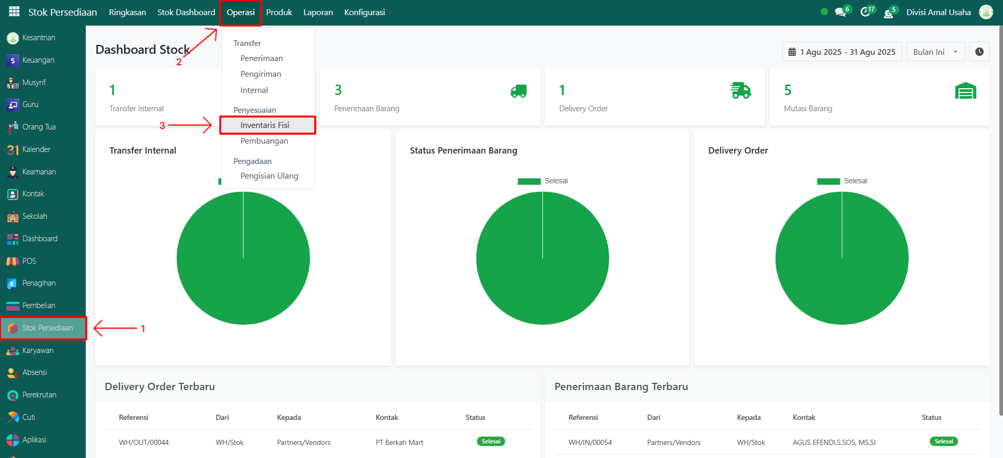Viewport: 1003px width, 458px height.
Task: Click the activities clock icon with badge 17
Action: tap(865, 12)
